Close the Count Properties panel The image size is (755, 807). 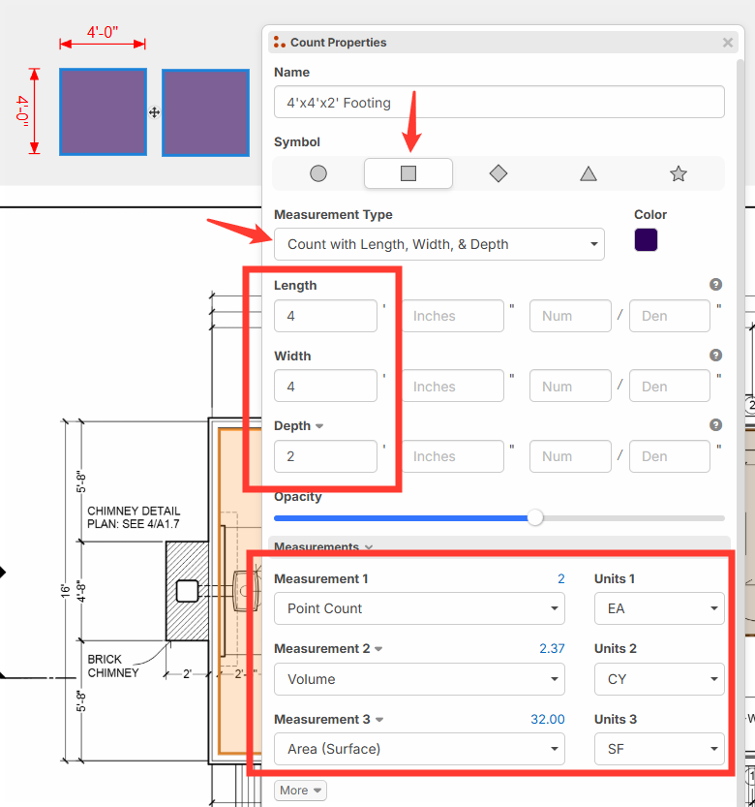727,43
